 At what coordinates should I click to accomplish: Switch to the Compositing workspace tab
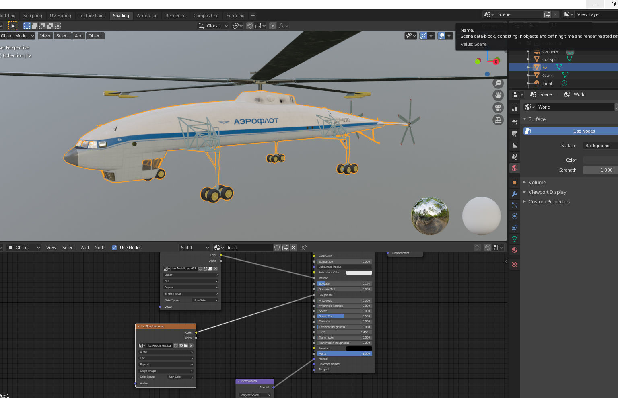coord(206,16)
